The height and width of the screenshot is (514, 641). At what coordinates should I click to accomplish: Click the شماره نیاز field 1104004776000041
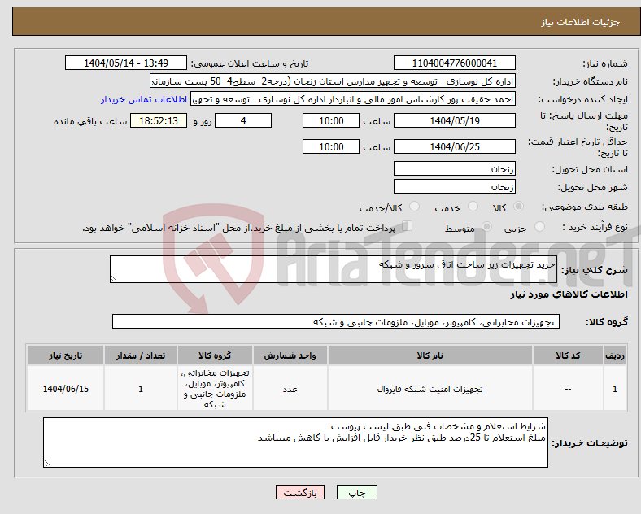click(x=454, y=63)
